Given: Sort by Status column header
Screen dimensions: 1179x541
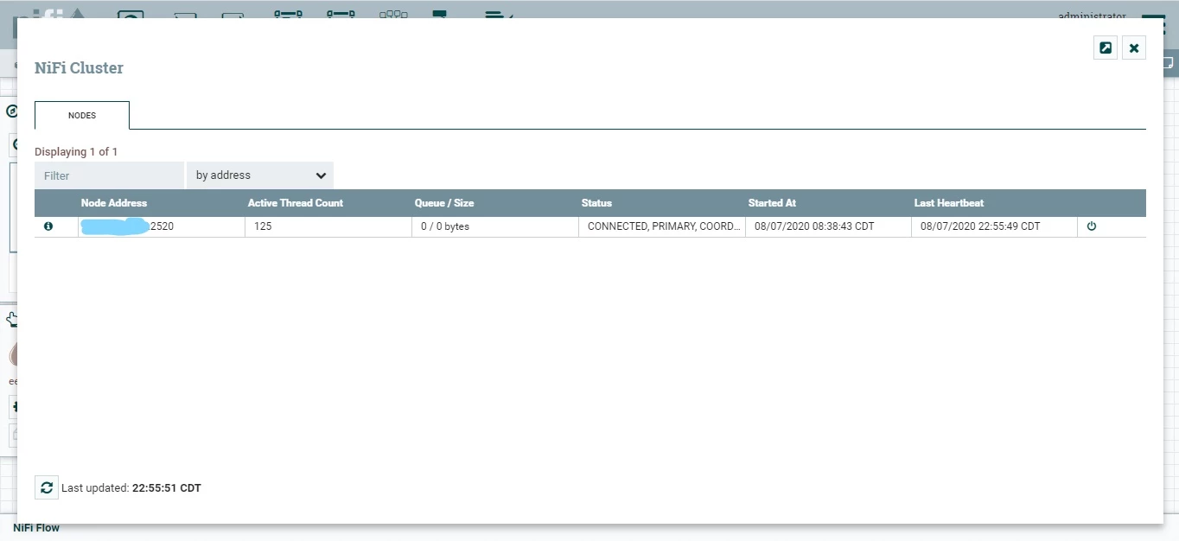Looking at the screenshot, I should (596, 203).
